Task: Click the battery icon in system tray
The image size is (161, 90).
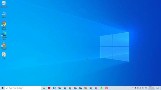Action: pyautogui.click(x=138, y=88)
